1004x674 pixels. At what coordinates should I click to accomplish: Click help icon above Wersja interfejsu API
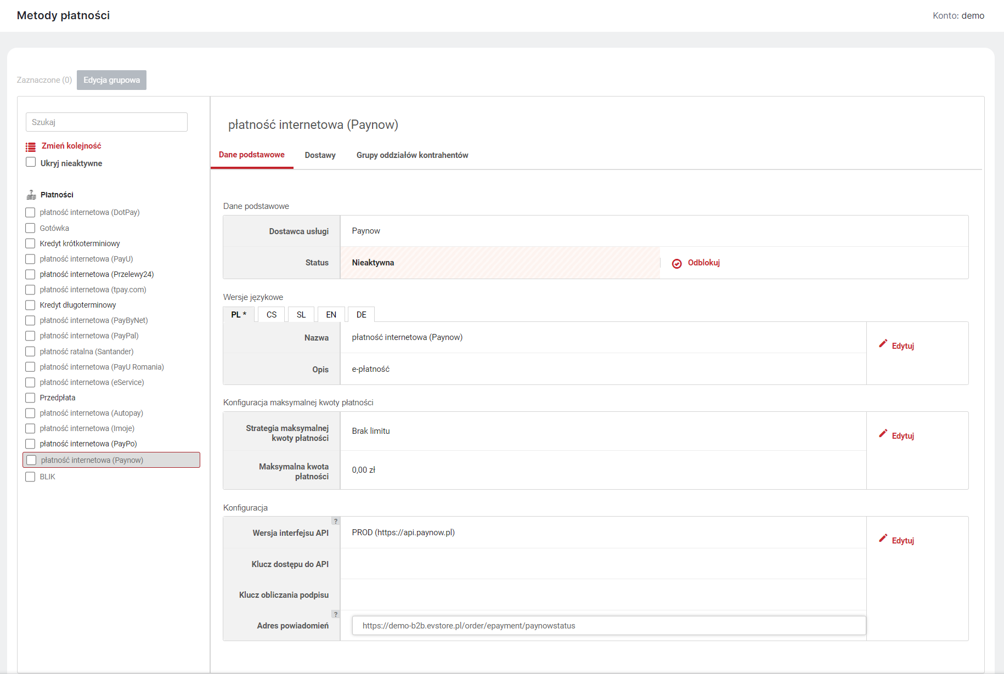click(336, 521)
